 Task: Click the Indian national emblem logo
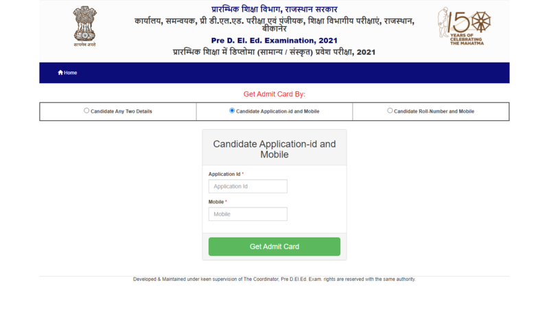[x=84, y=26]
